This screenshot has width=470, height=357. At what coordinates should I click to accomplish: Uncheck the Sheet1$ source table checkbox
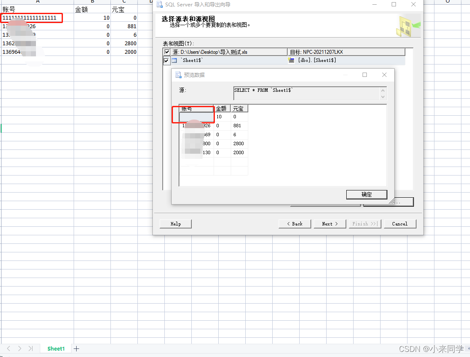(x=166, y=61)
